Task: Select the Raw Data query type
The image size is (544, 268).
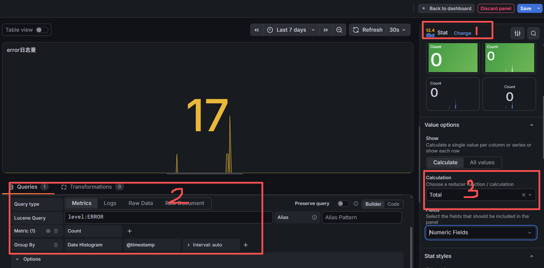Action: coord(141,203)
